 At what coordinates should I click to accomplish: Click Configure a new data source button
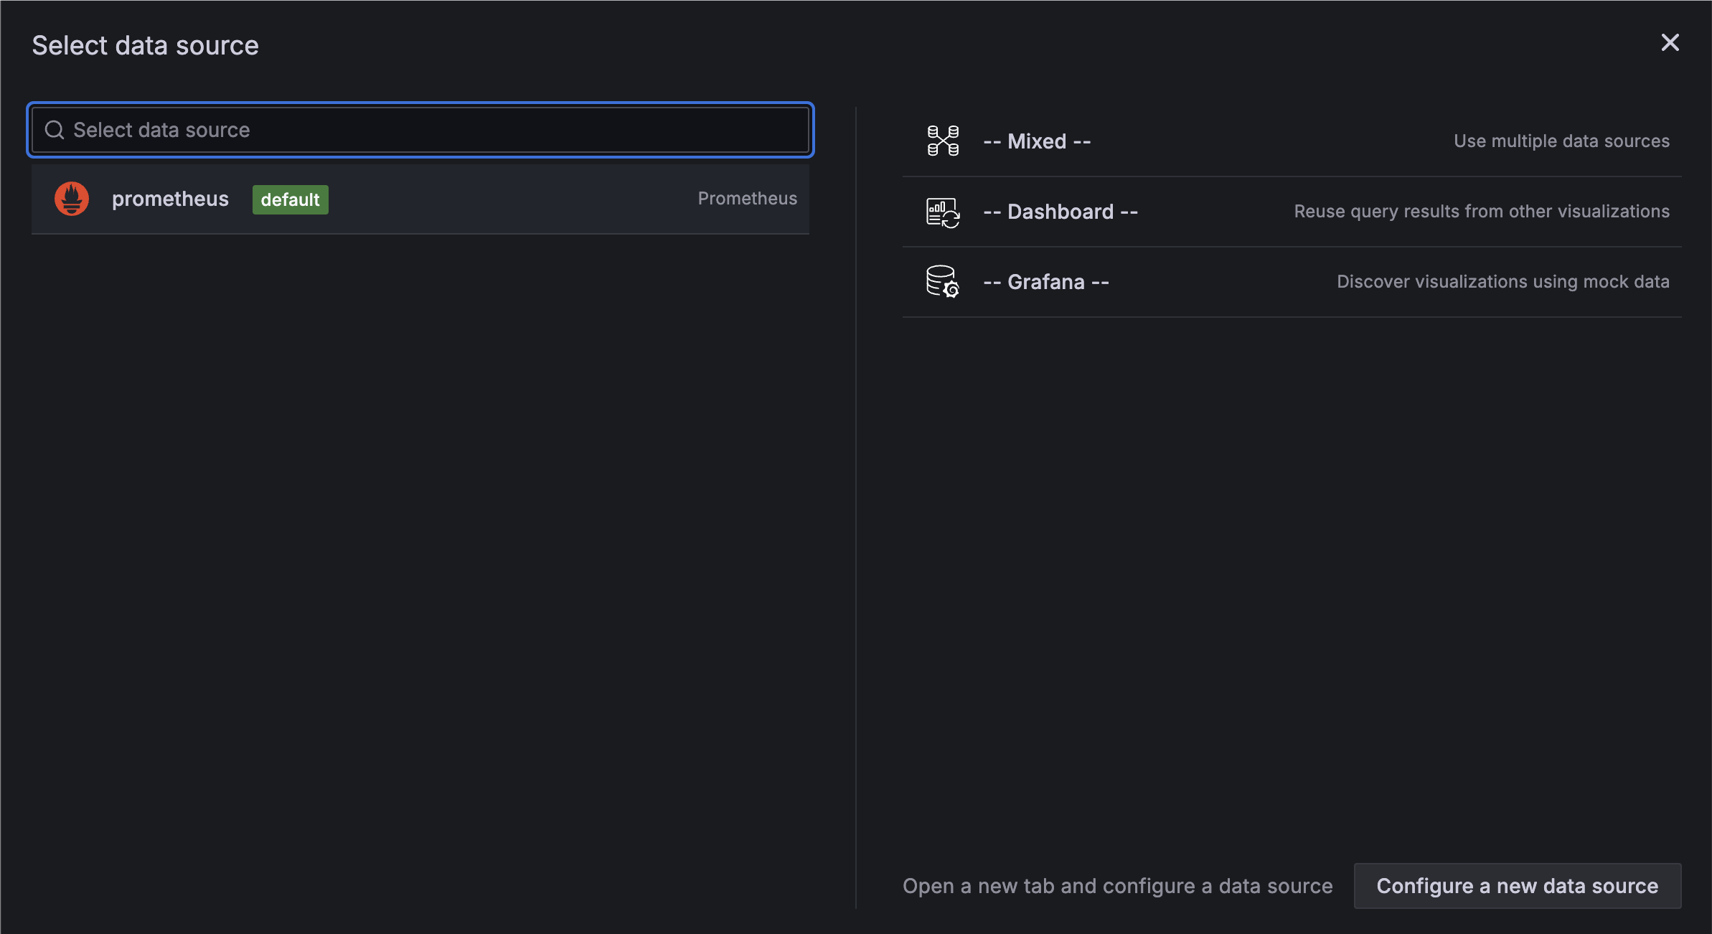coord(1518,886)
